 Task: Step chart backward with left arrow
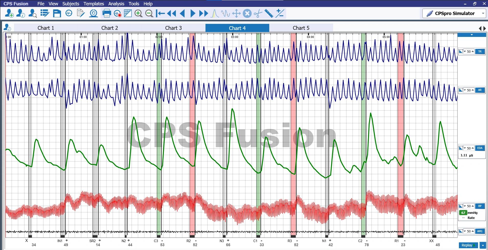click(182, 13)
